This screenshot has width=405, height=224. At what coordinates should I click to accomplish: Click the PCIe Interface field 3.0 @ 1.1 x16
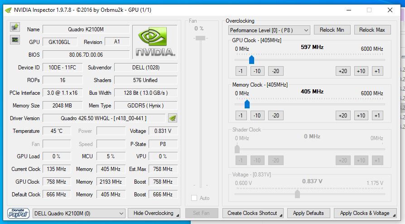[x=63, y=93]
